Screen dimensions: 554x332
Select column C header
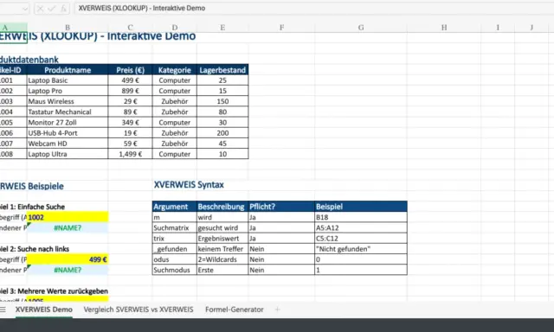130,28
